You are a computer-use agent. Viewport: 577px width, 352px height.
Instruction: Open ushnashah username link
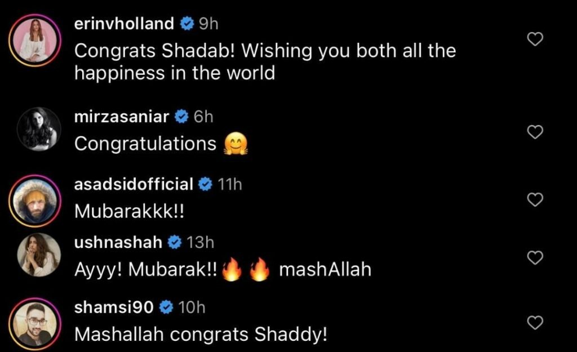point(118,242)
